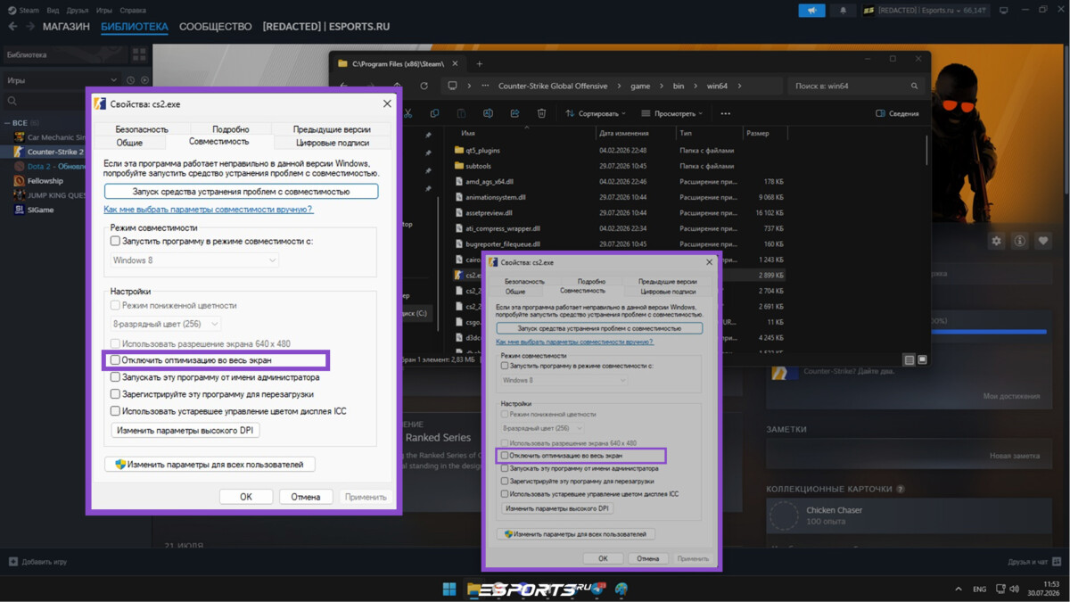Viewport: 1070px width, 602px height.
Task: Check register for restart in the larger Properties dialog
Action: point(115,394)
